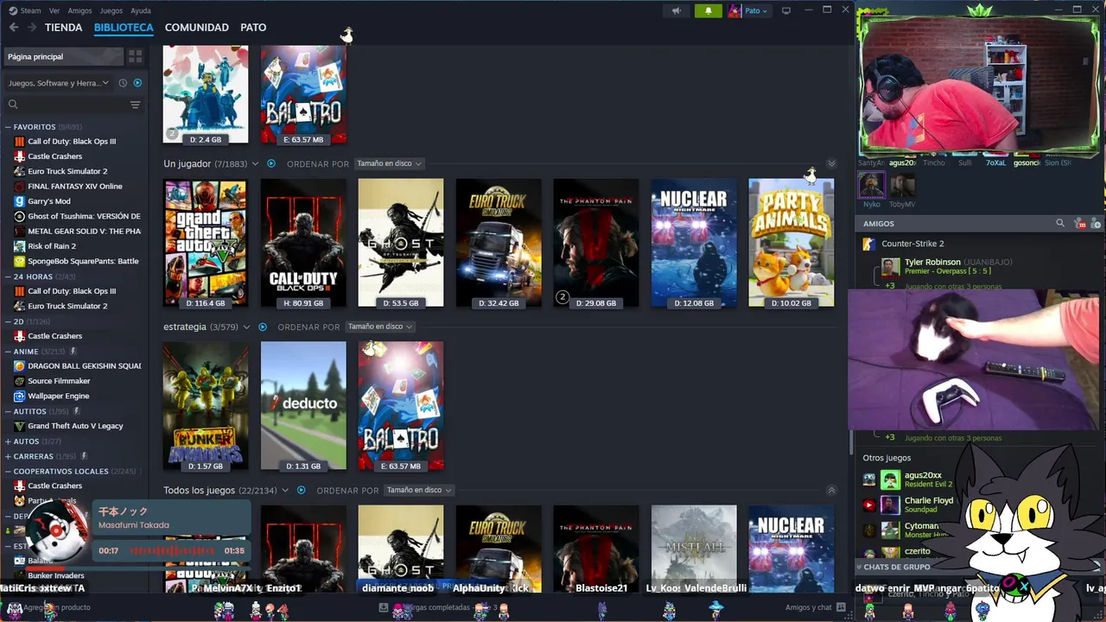Click the Wallpaper Engine sidebar icon
The width and height of the screenshot is (1106, 622).
(20, 396)
